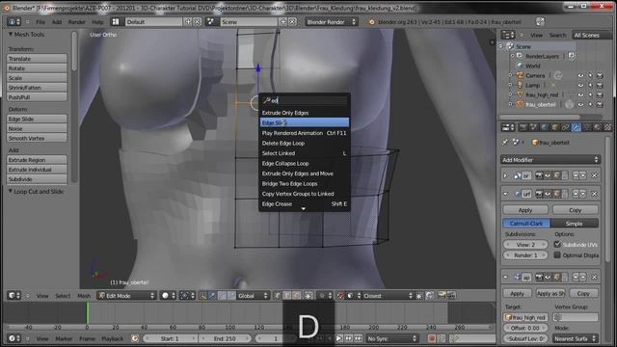Remove the ur modifier with X icon
Image resolution: width=617 pixels, height=347 pixels.
594,194
